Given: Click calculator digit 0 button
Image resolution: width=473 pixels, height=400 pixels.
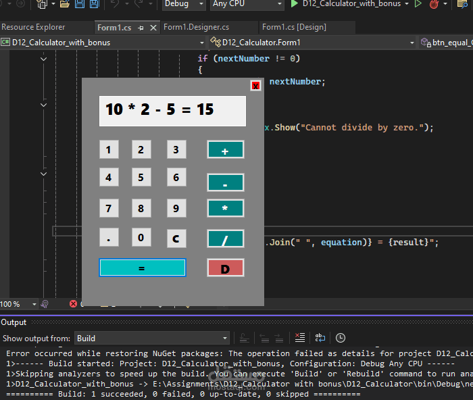Looking at the screenshot, I should click(x=141, y=237).
